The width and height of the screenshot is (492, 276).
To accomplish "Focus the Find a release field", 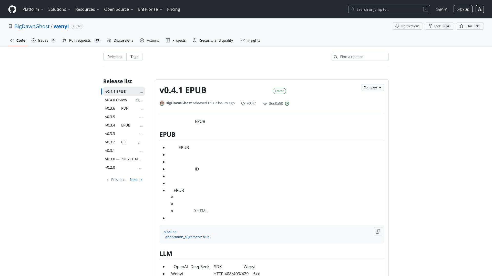I will [360, 57].
